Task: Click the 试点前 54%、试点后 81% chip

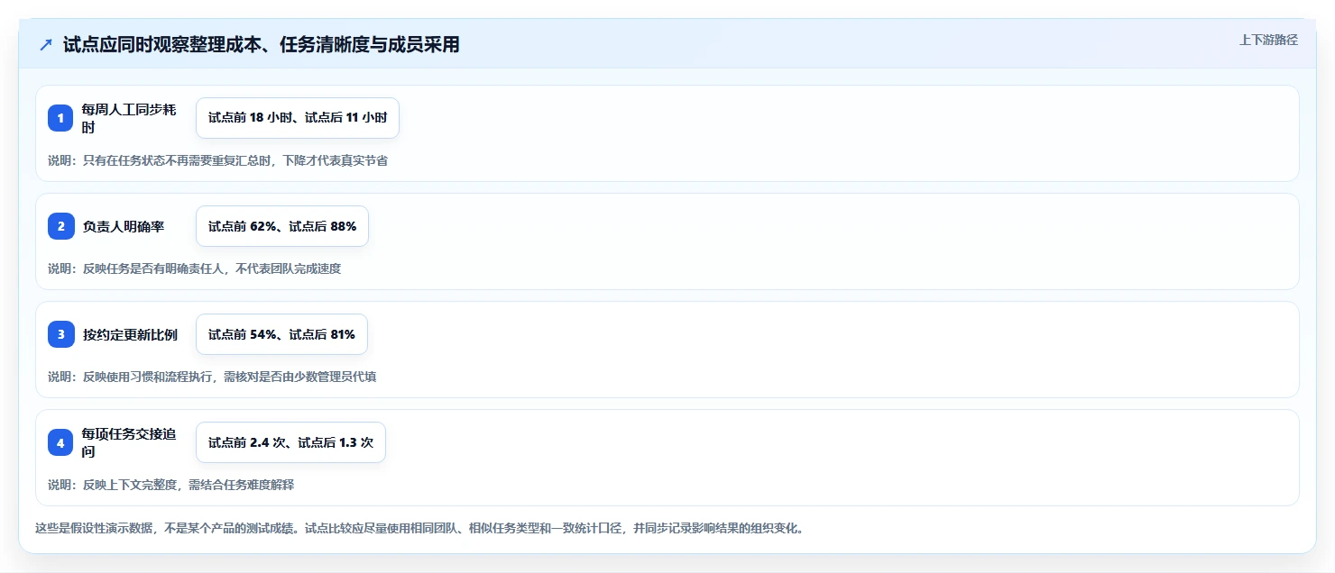Action: pyautogui.click(x=281, y=334)
